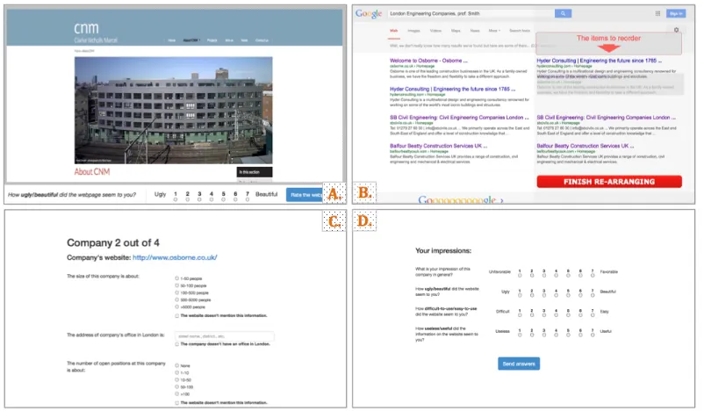Select 1-10 open positions
The image size is (704, 411).
click(177, 373)
